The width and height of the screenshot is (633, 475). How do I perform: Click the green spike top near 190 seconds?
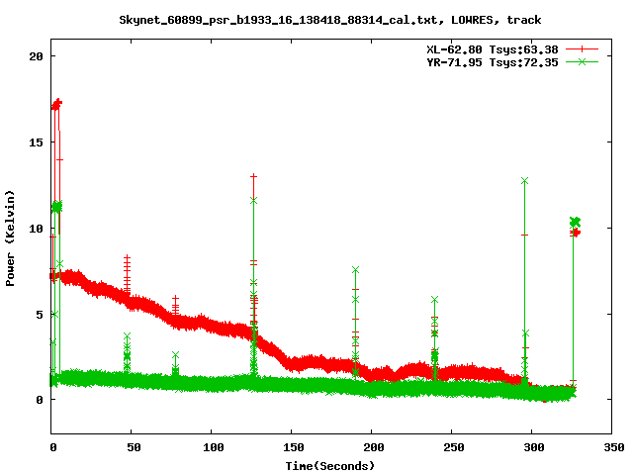(355, 270)
